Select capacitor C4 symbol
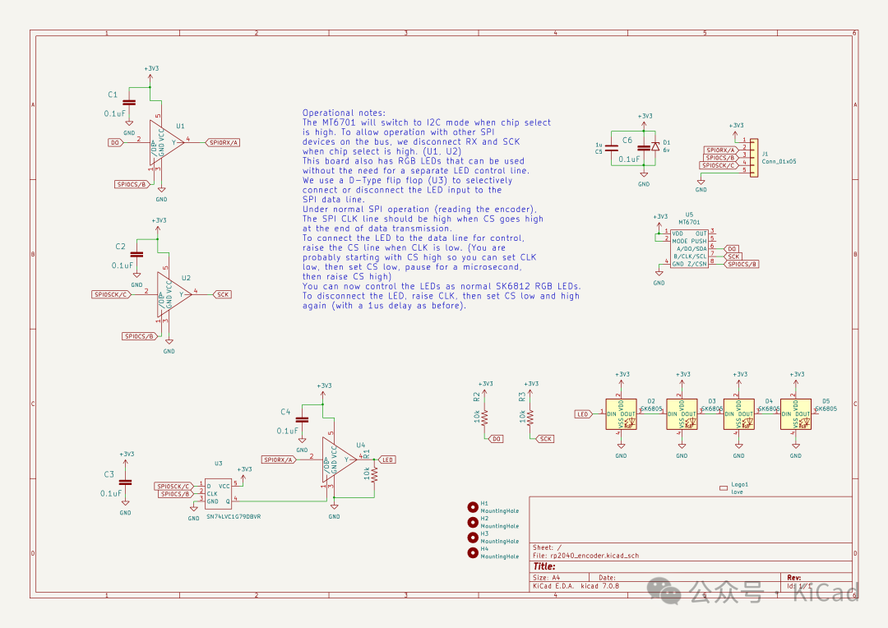This screenshot has width=888, height=628. (x=302, y=419)
